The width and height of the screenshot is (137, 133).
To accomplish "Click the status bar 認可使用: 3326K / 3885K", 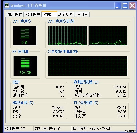I will [92, 128].
